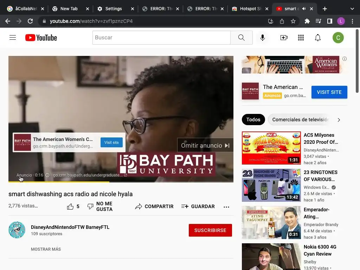Open the Chrome three-dot menu

(x=352, y=21)
